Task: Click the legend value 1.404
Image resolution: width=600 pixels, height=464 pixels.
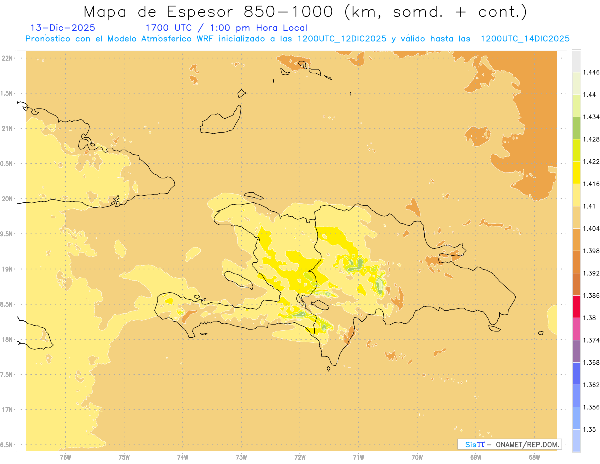Action: pos(591,228)
